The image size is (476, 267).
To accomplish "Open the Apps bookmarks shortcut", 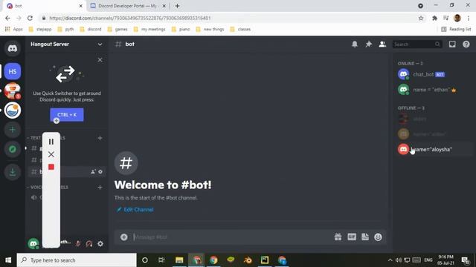I will pyautogui.click(x=13, y=30).
